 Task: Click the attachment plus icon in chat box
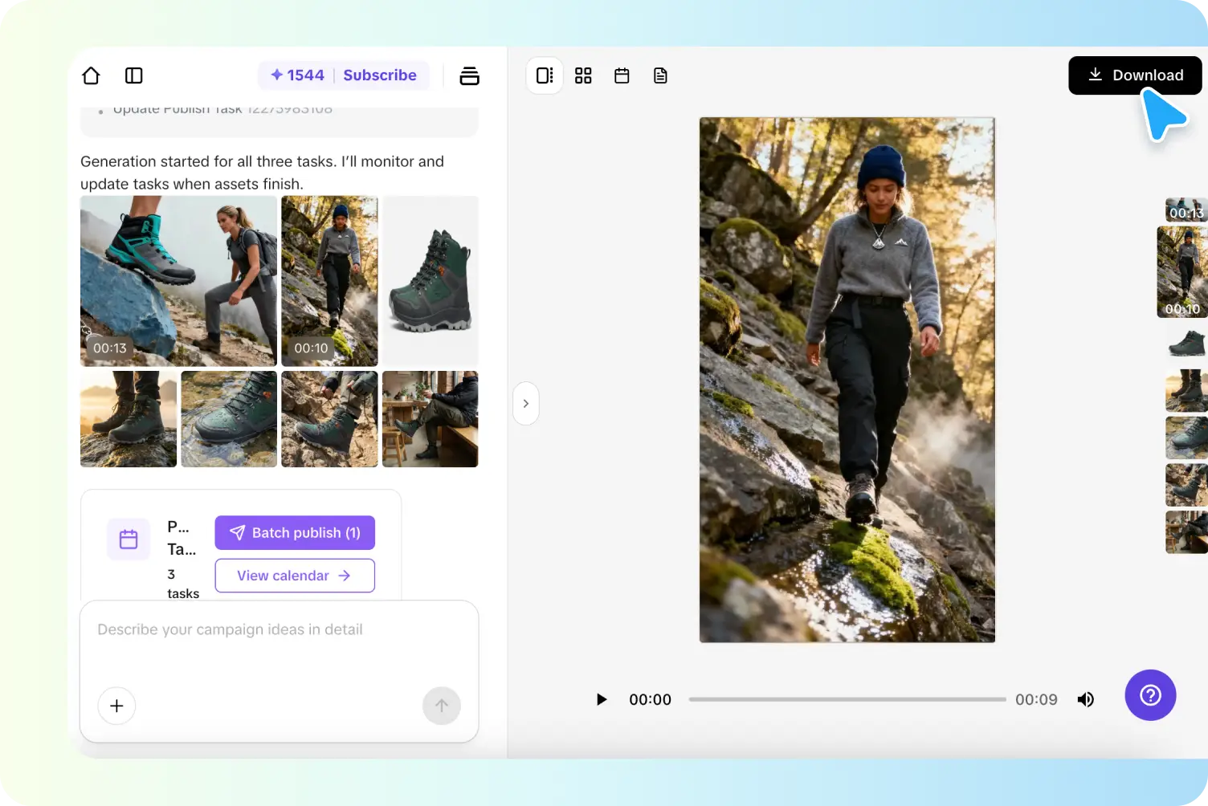coord(116,706)
